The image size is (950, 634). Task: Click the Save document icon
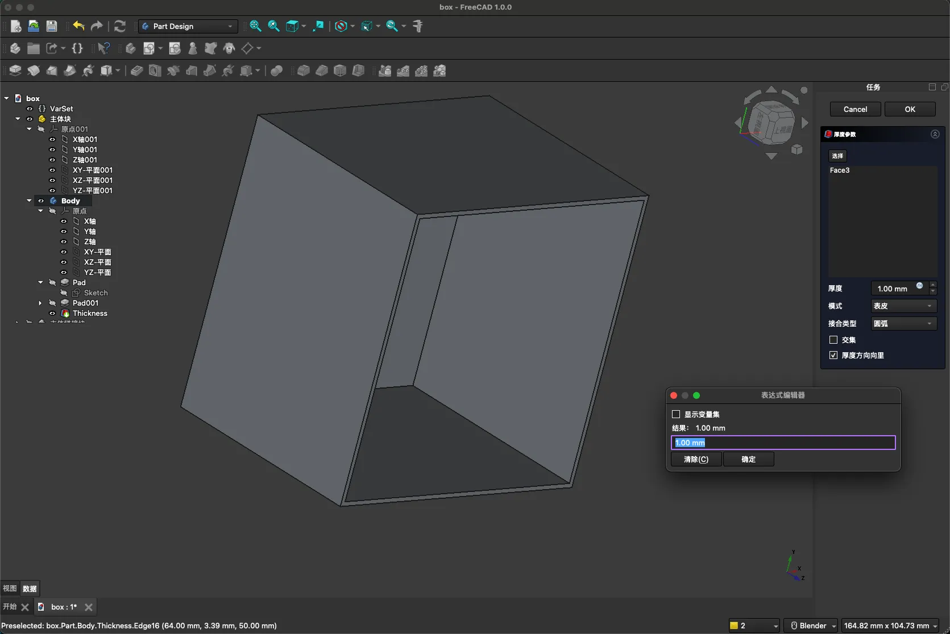coord(52,26)
